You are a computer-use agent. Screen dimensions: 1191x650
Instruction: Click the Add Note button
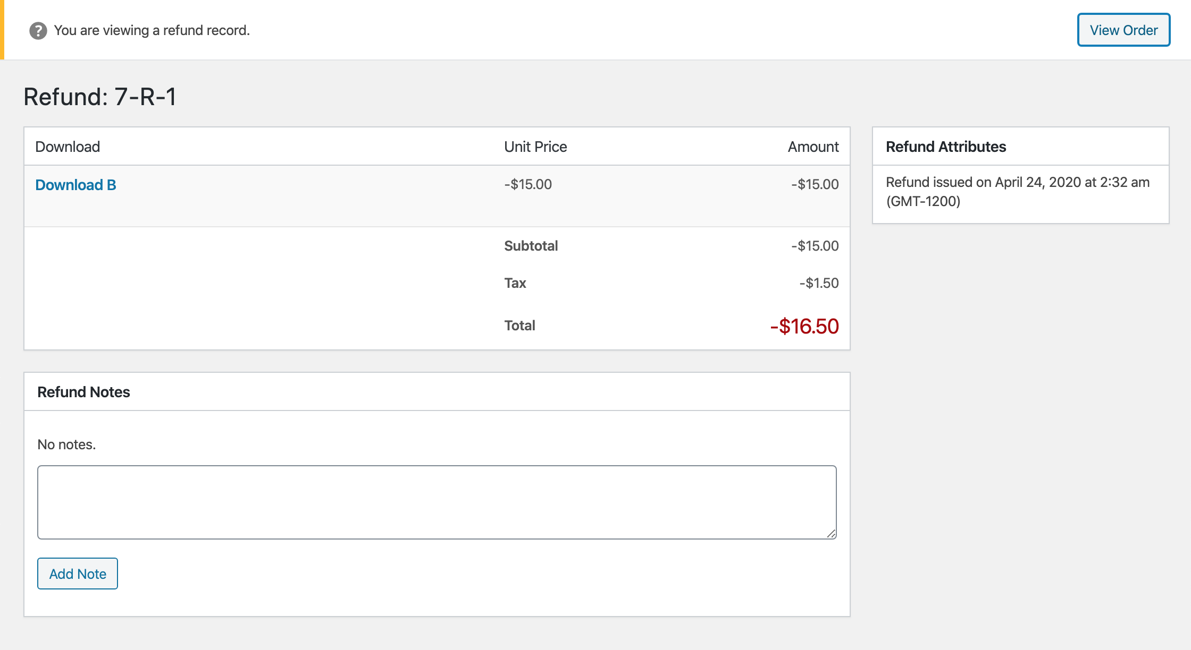(x=78, y=574)
